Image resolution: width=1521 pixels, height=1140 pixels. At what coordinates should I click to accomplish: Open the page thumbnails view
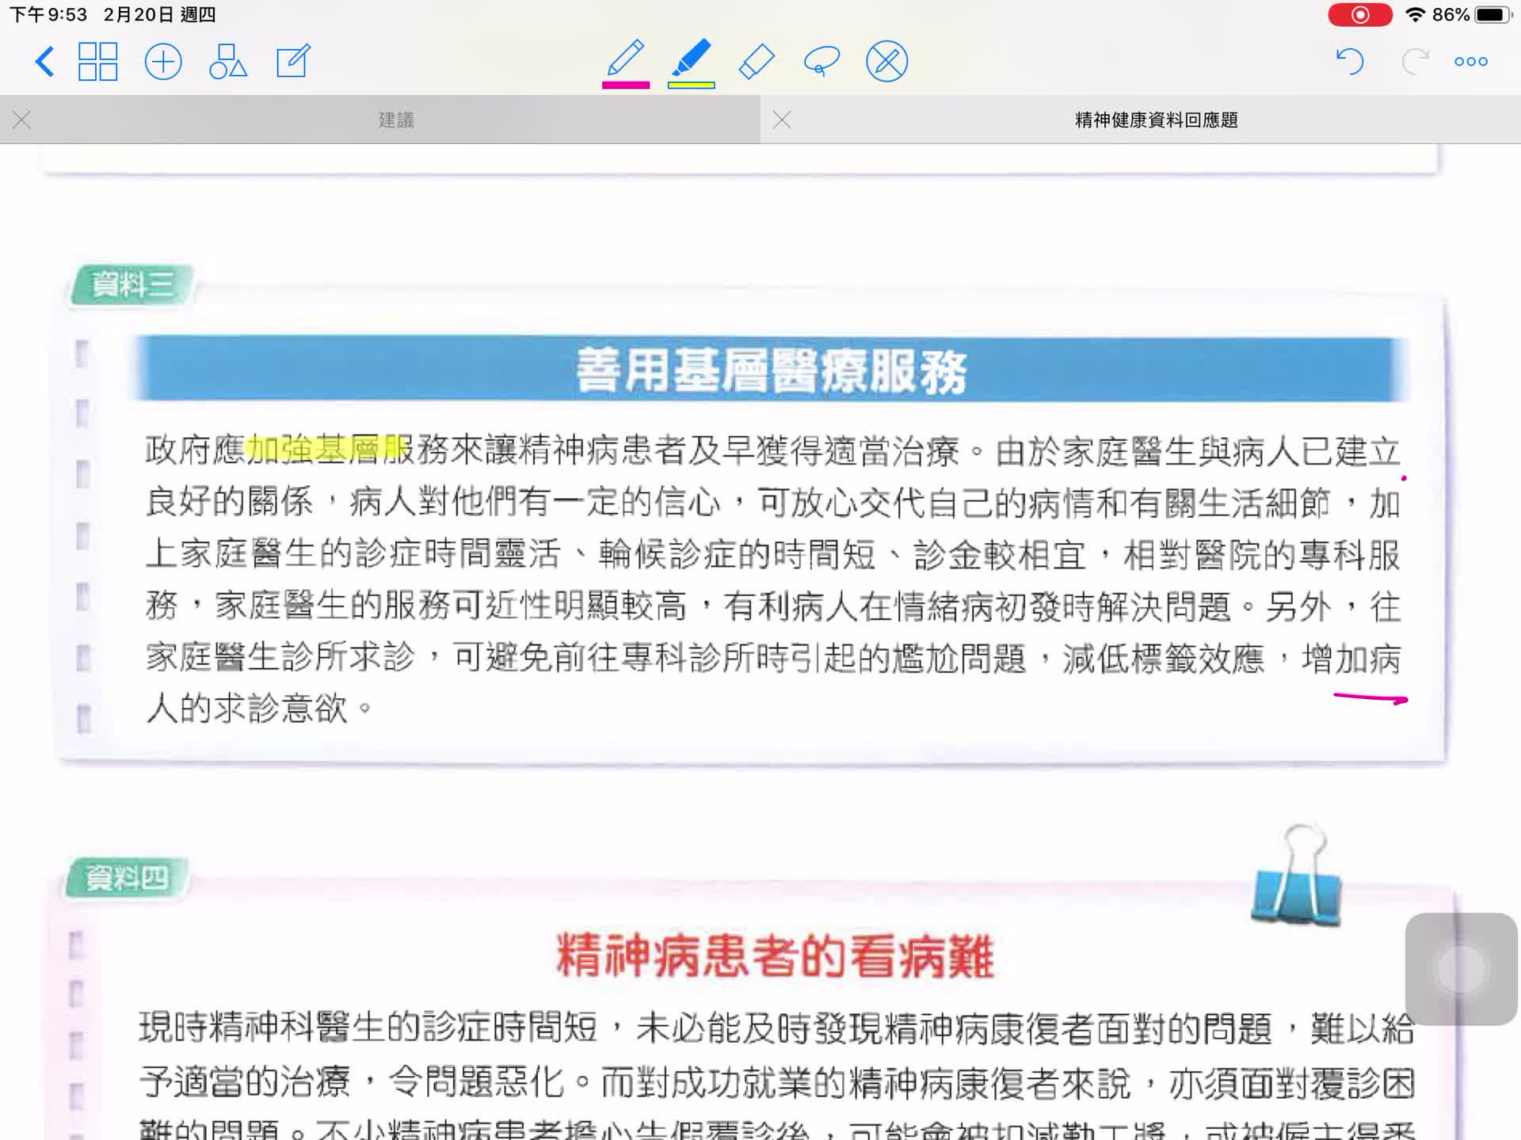tap(98, 61)
